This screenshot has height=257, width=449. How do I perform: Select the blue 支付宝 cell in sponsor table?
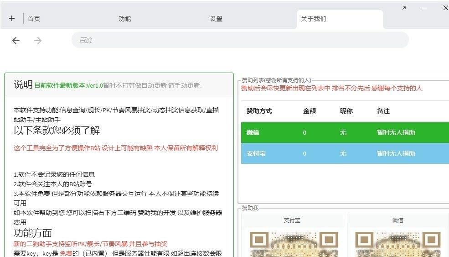click(256, 153)
